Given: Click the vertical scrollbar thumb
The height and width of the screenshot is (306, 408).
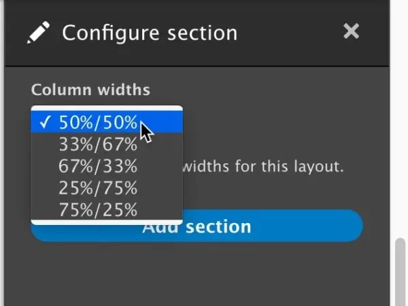Looking at the screenshot, I should pyautogui.click(x=400, y=272).
